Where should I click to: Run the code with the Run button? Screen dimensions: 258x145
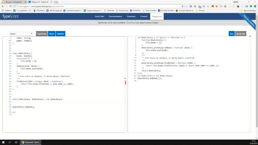(231, 34)
